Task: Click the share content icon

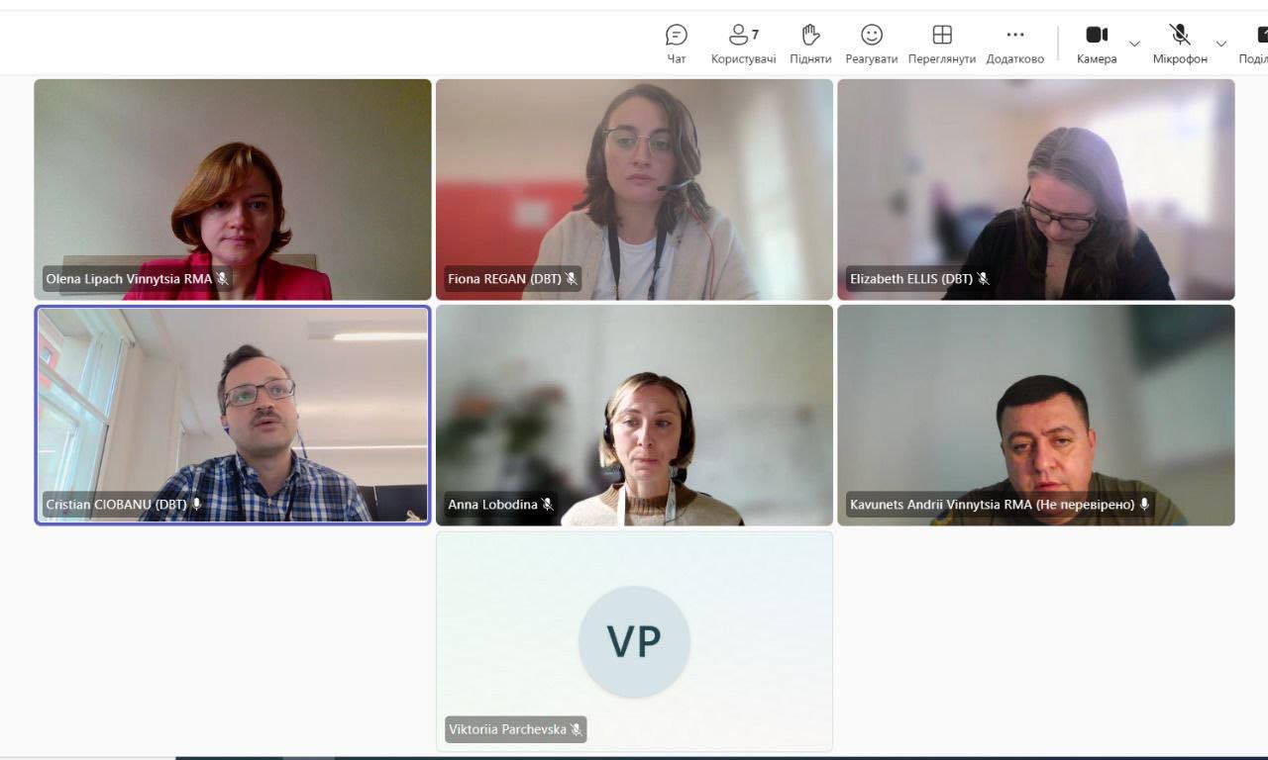Action: (x=1260, y=35)
